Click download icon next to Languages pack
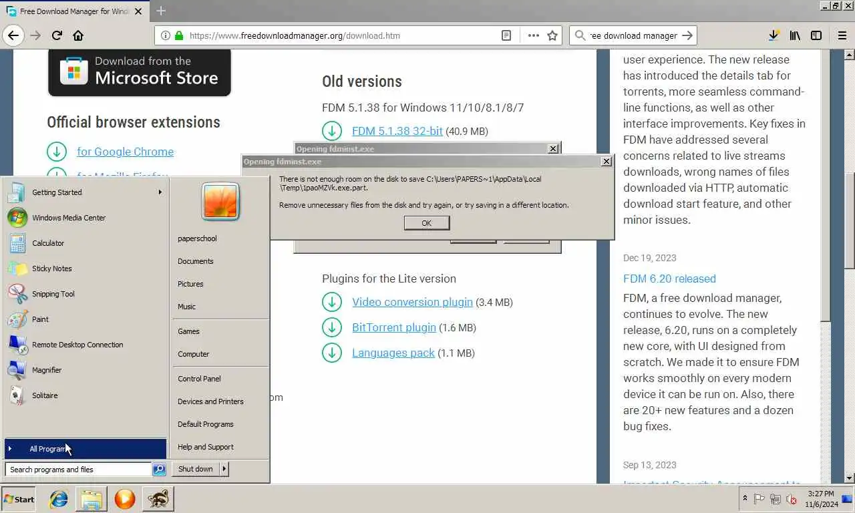 (x=331, y=353)
